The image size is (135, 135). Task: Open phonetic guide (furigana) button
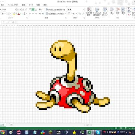[x=24, y=13]
